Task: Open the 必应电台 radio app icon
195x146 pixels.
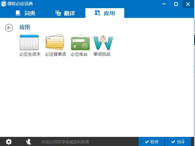Action: tap(80, 42)
